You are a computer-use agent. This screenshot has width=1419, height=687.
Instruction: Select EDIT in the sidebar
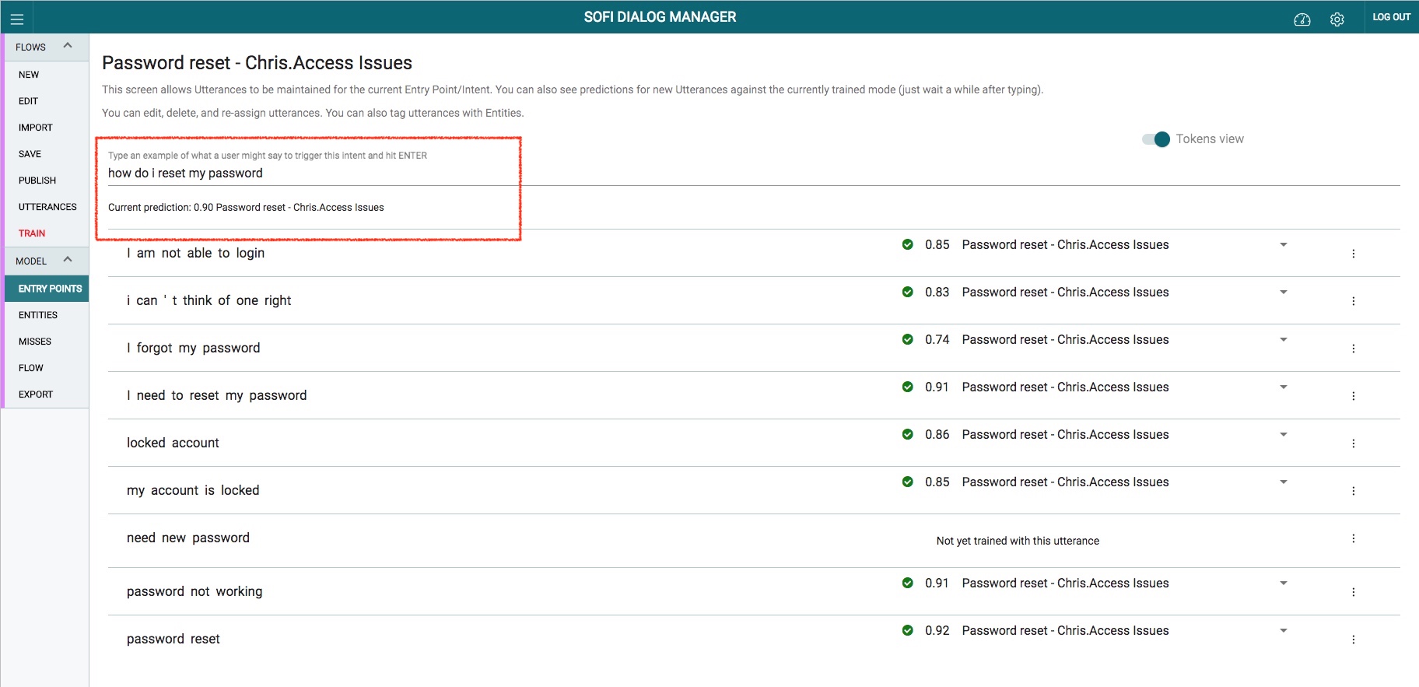pos(29,101)
